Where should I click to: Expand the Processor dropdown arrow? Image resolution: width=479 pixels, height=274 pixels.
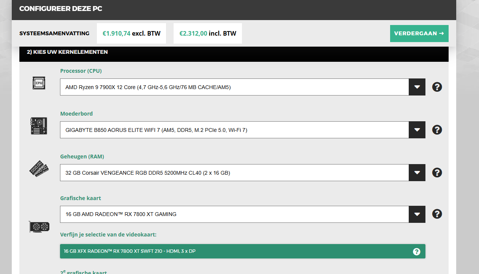point(417,87)
